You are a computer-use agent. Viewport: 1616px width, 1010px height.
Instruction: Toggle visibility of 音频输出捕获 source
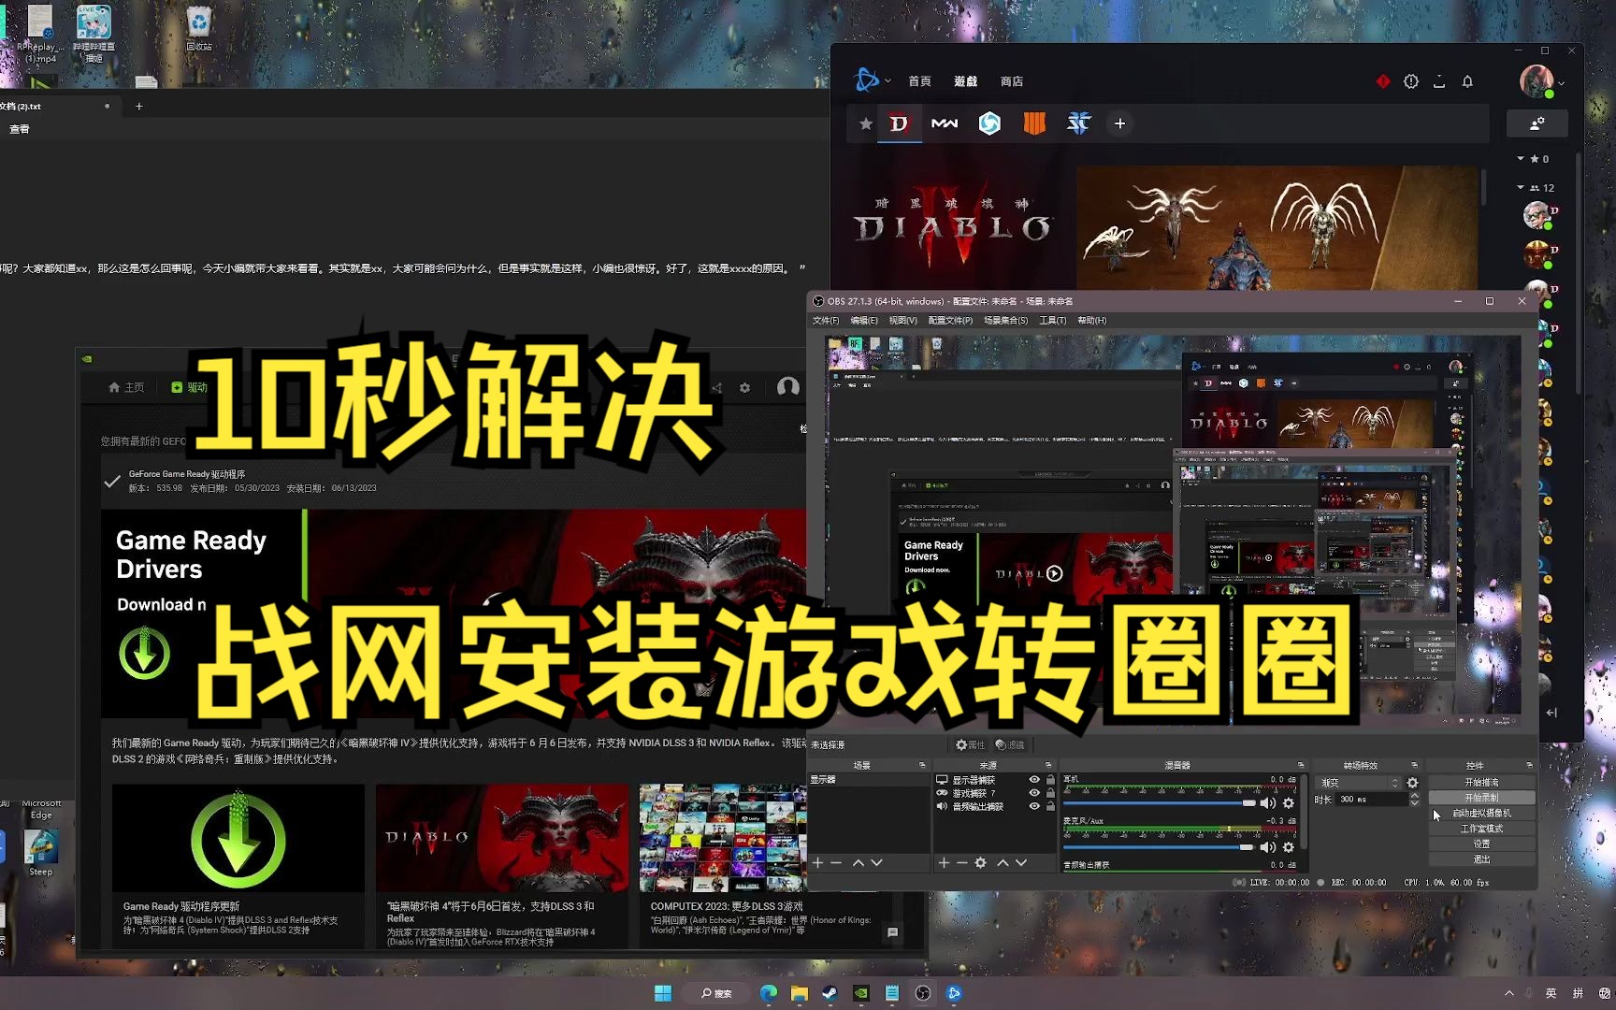coord(1033,806)
